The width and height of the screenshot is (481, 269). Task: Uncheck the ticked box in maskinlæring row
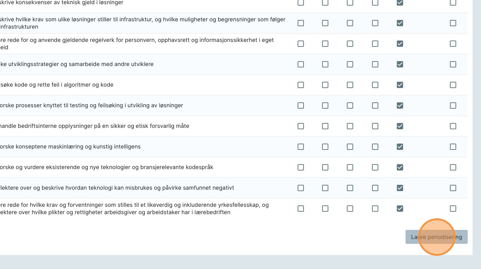(400, 147)
